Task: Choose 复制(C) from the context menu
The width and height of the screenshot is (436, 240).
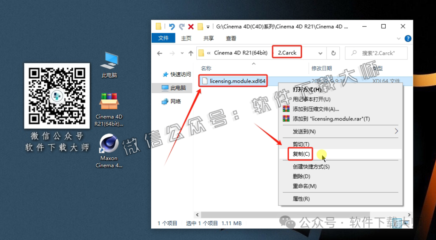Action: pyautogui.click(x=301, y=154)
